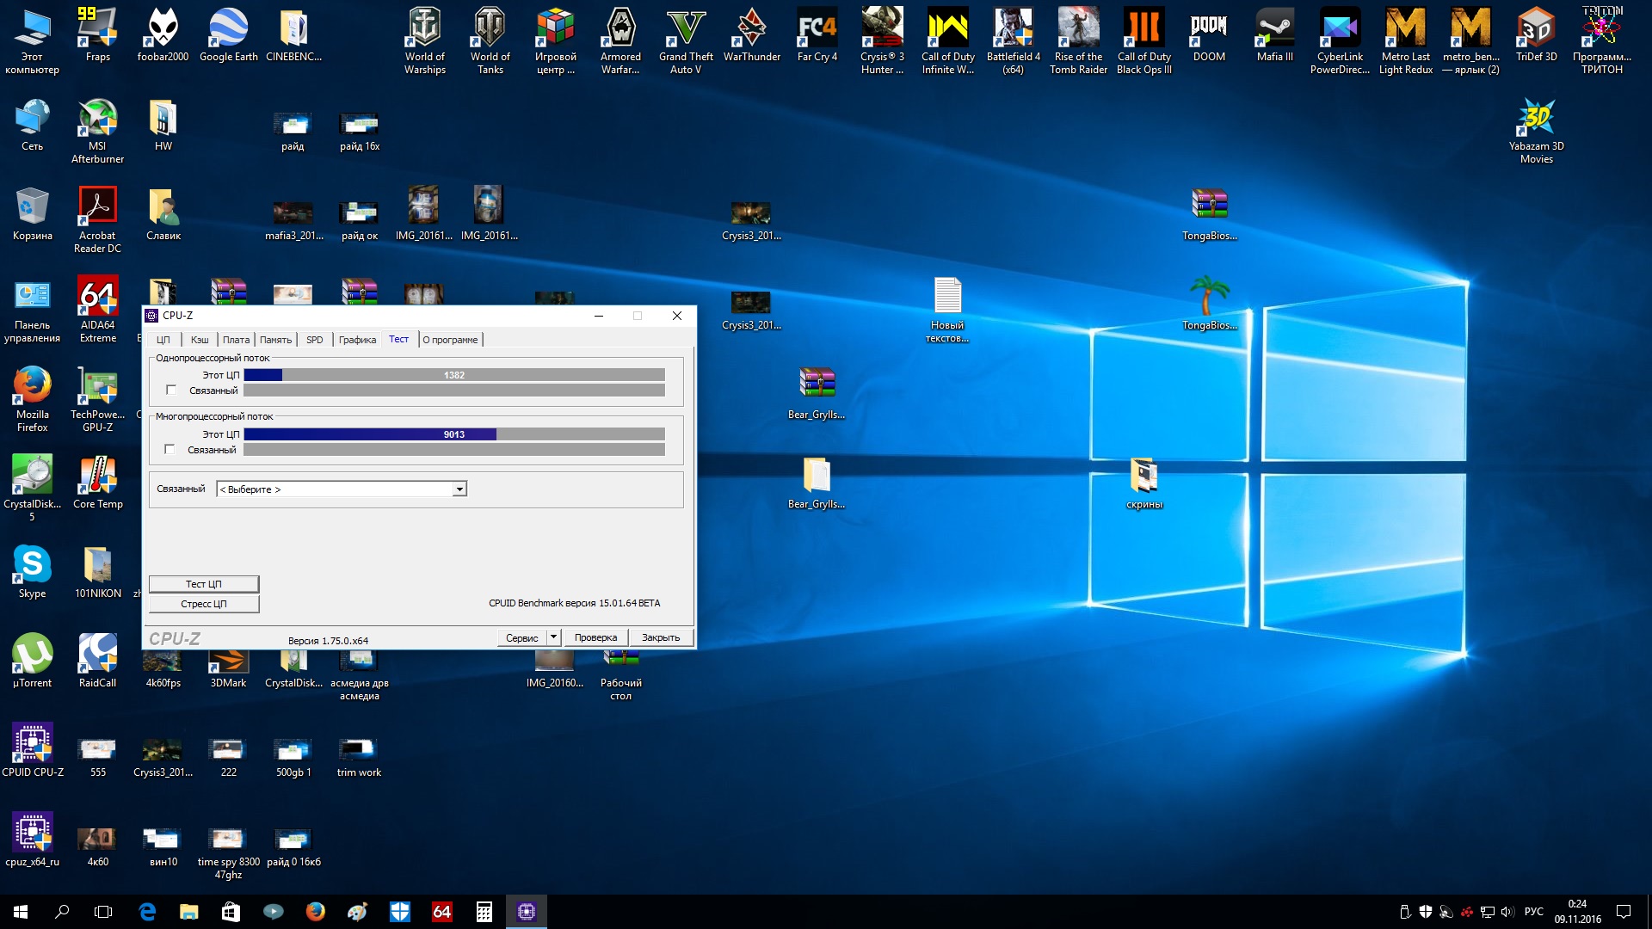Launch TechPowerUp GPU-Z shortcut

[97, 387]
